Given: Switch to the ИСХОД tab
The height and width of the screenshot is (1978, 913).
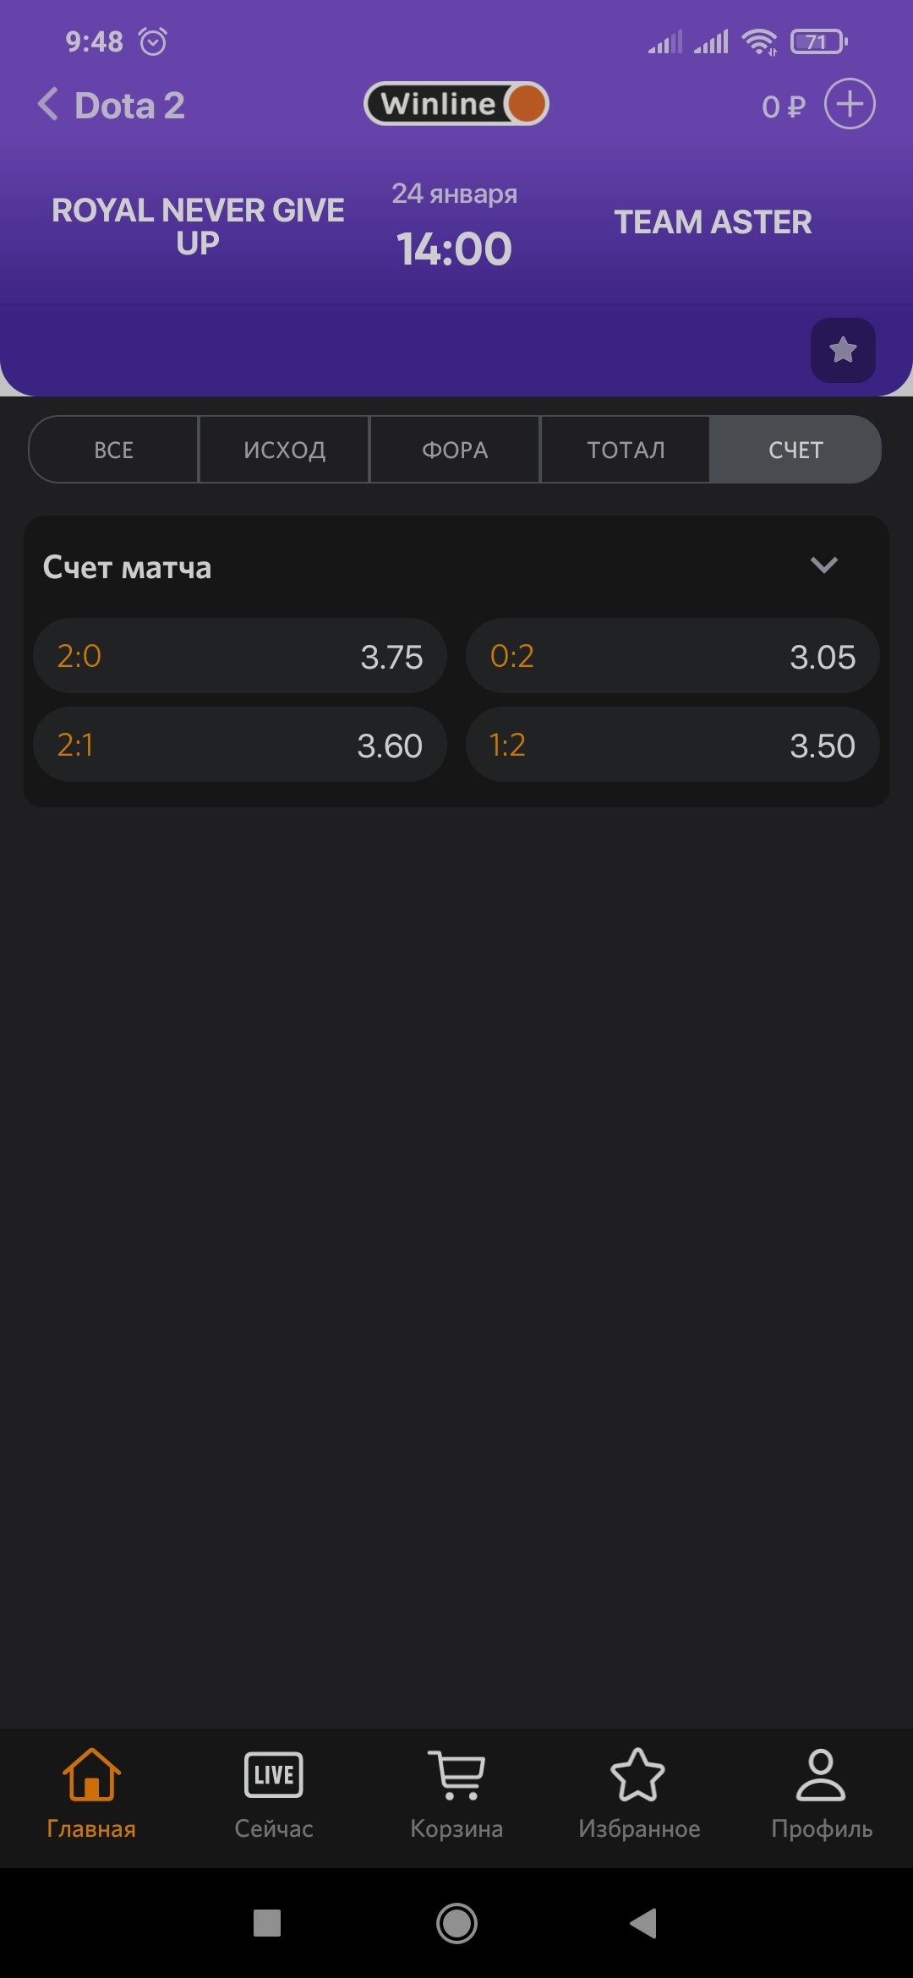Looking at the screenshot, I should coord(285,450).
